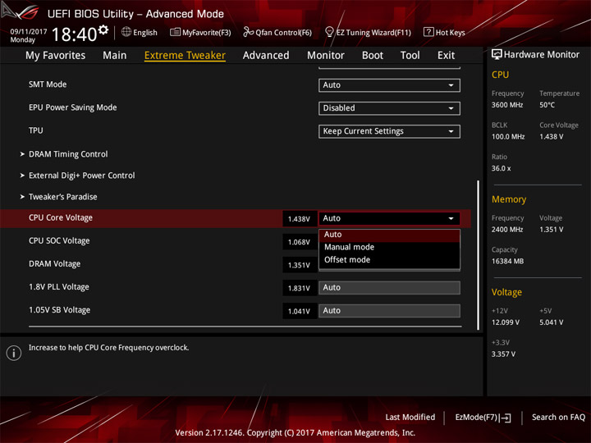Open the Tool tab
Screen dimensions: 591x443
[410, 56]
